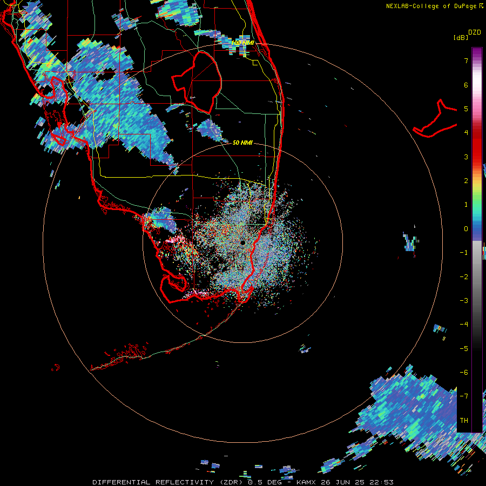
Task: Click the 7 value on color scale
Action: click(x=466, y=60)
